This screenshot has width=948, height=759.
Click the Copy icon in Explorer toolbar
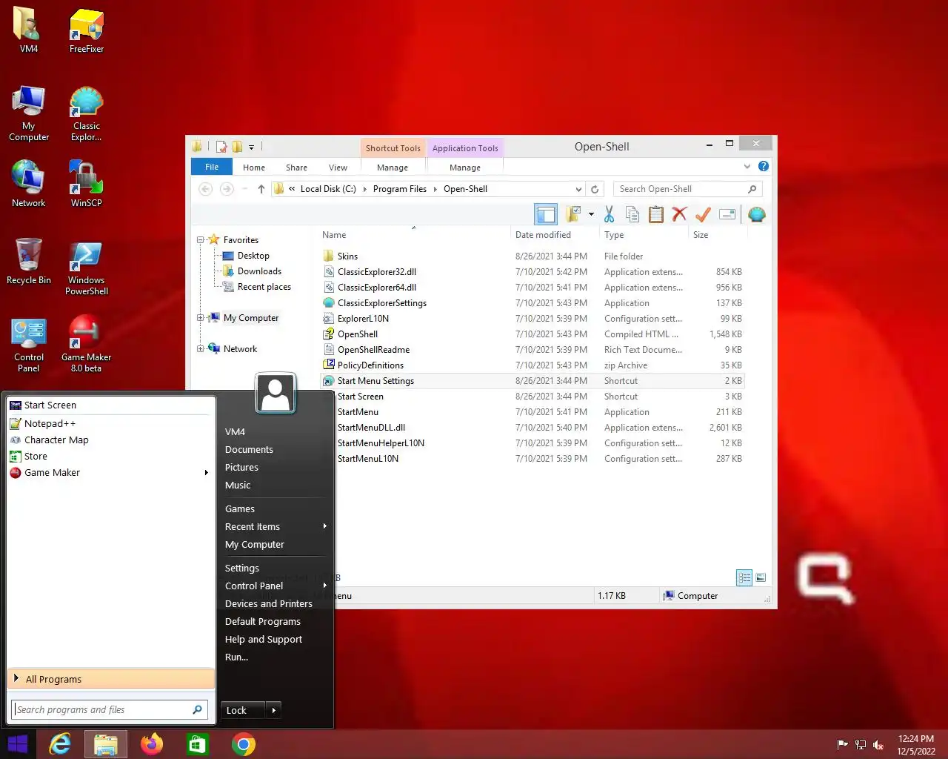pyautogui.click(x=632, y=215)
